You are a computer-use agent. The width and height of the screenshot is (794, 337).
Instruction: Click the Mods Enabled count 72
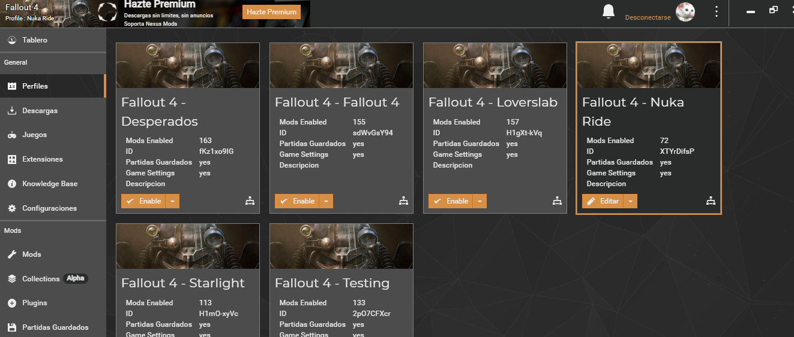point(664,141)
